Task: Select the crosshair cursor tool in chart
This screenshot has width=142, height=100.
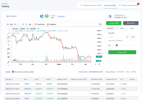Action: click(8, 29)
